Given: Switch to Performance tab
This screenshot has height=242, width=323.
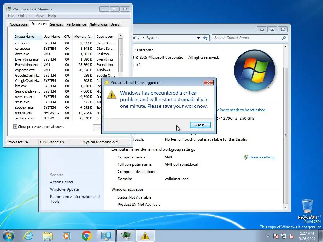Looking at the screenshot, I should coord(76,24).
